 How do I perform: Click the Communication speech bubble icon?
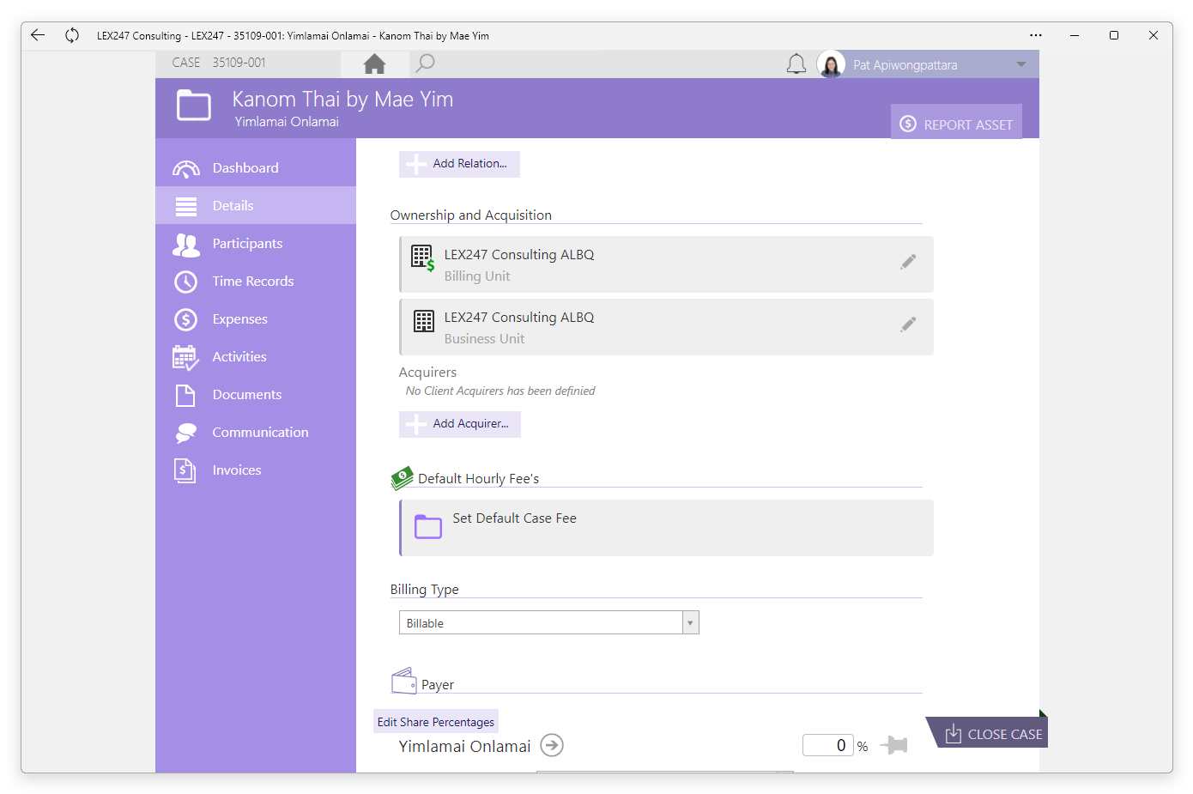pos(186,433)
